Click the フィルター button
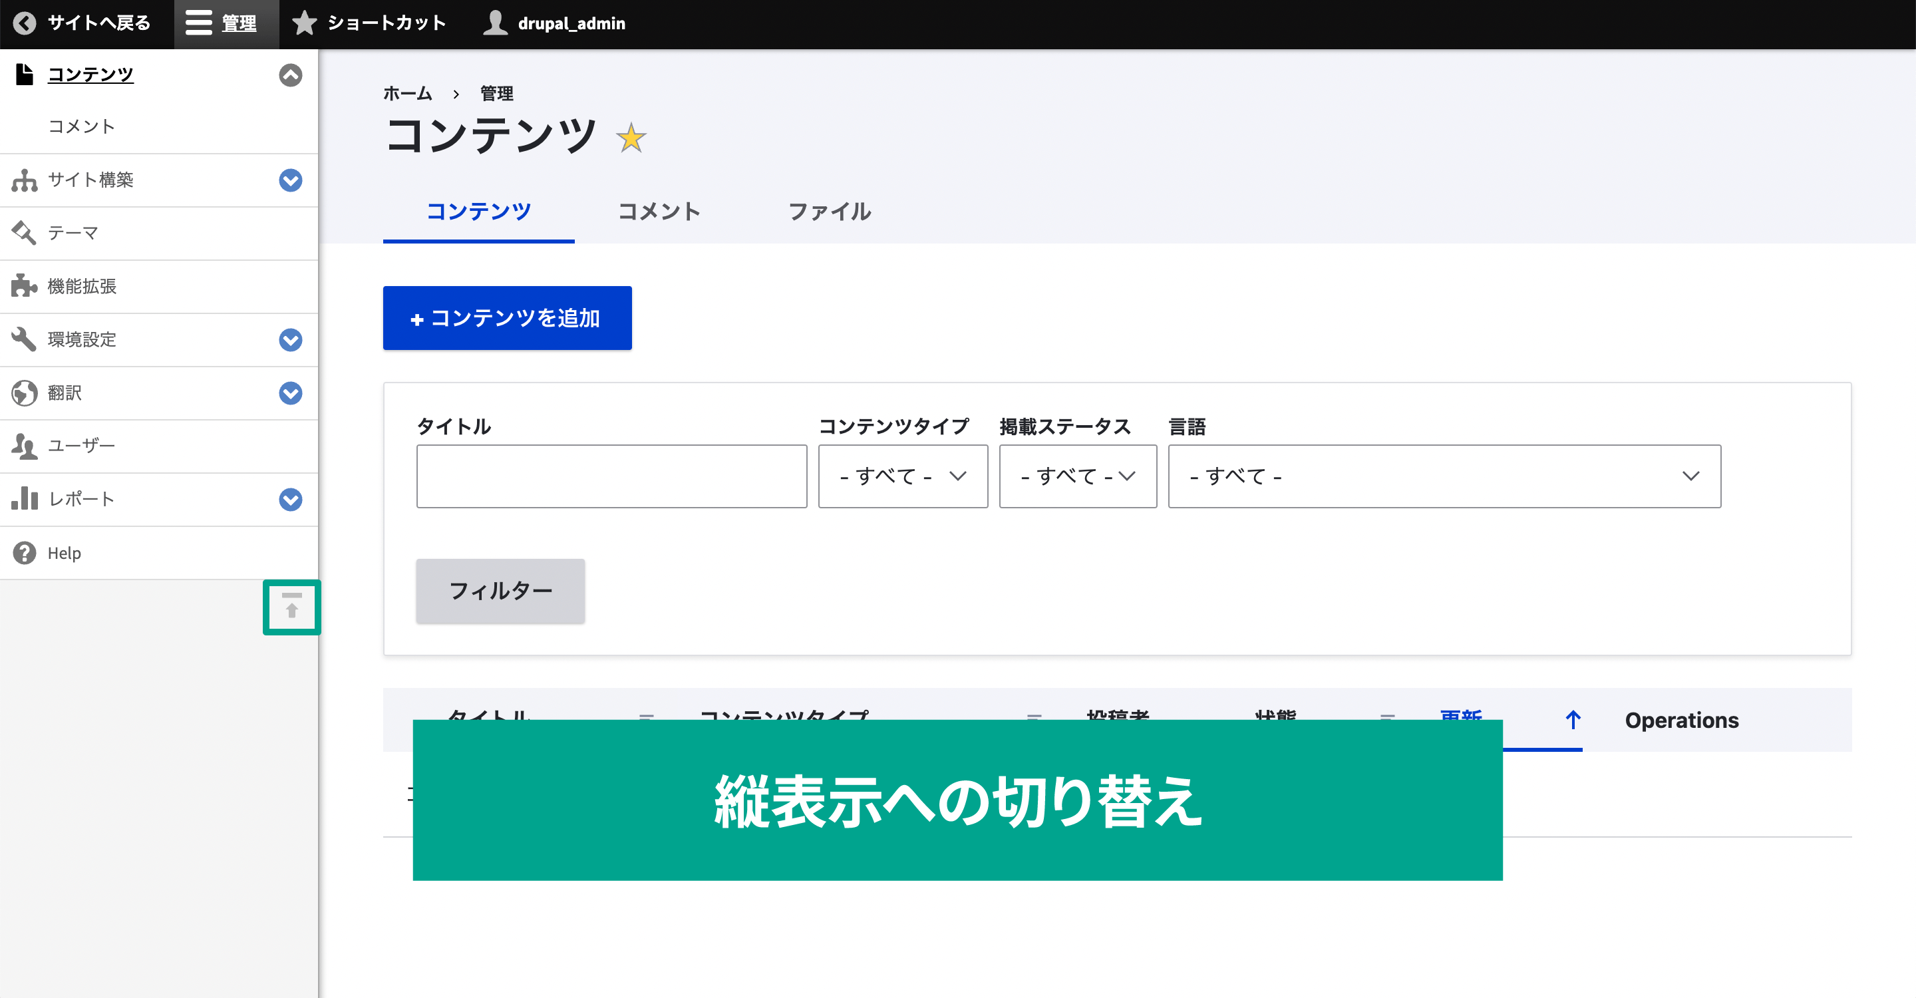1916x998 pixels. click(x=500, y=591)
